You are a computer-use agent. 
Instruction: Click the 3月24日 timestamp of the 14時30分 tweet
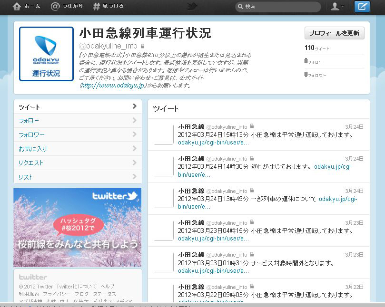pyautogui.click(x=354, y=159)
